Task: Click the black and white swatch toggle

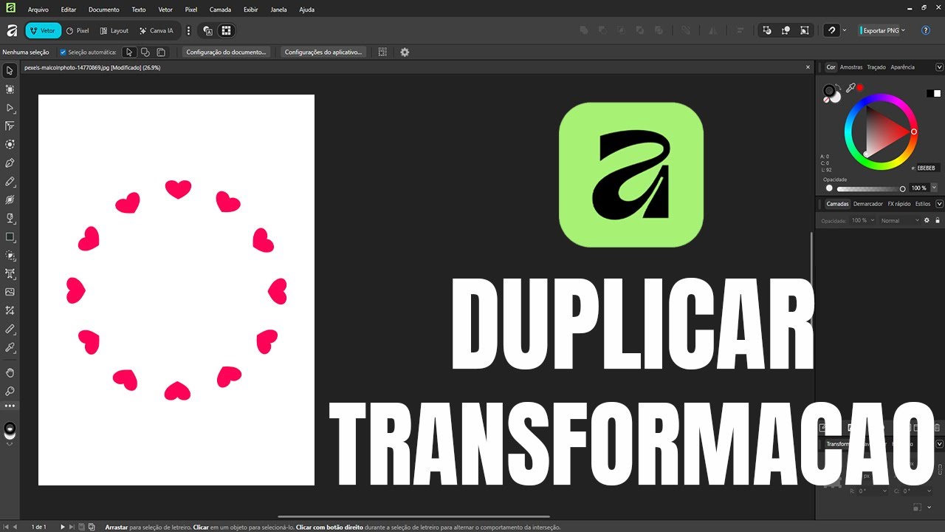Action: click(x=934, y=93)
